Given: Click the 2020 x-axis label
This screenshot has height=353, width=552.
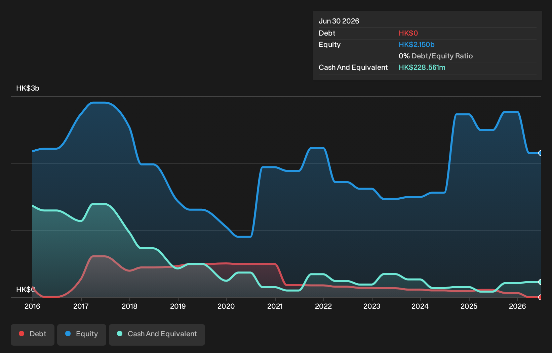Looking at the screenshot, I should (x=226, y=306).
